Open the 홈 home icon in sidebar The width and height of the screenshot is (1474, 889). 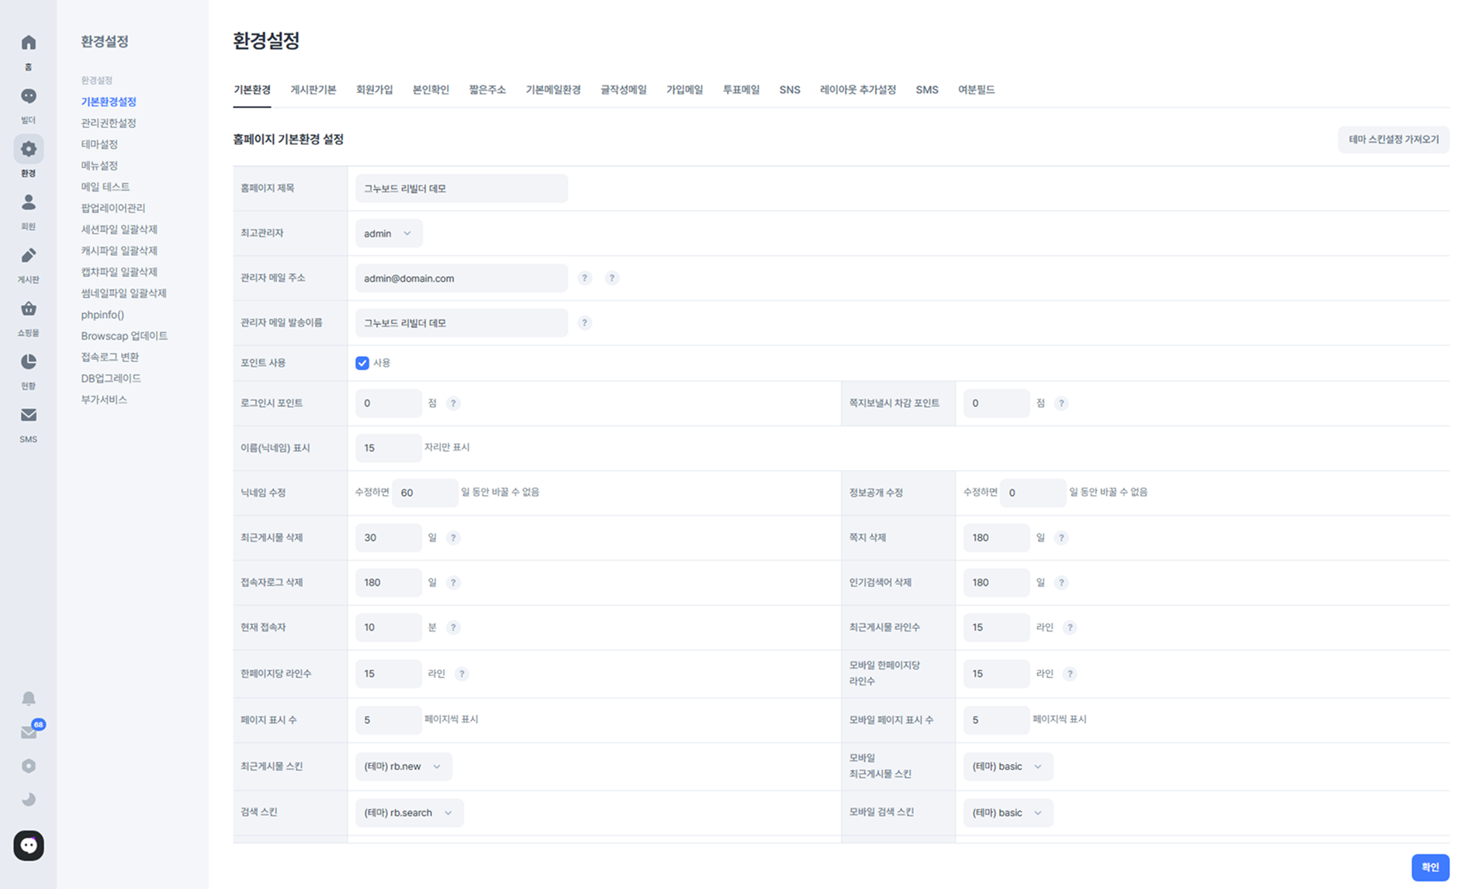point(28,43)
